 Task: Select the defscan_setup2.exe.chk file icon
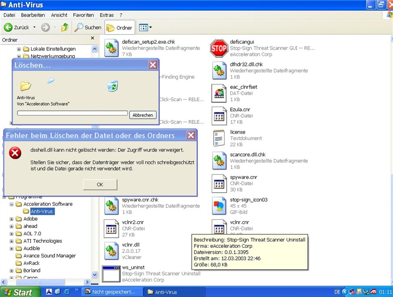tap(111, 48)
